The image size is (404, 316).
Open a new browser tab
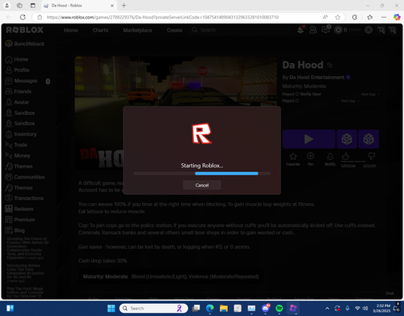click(x=124, y=6)
